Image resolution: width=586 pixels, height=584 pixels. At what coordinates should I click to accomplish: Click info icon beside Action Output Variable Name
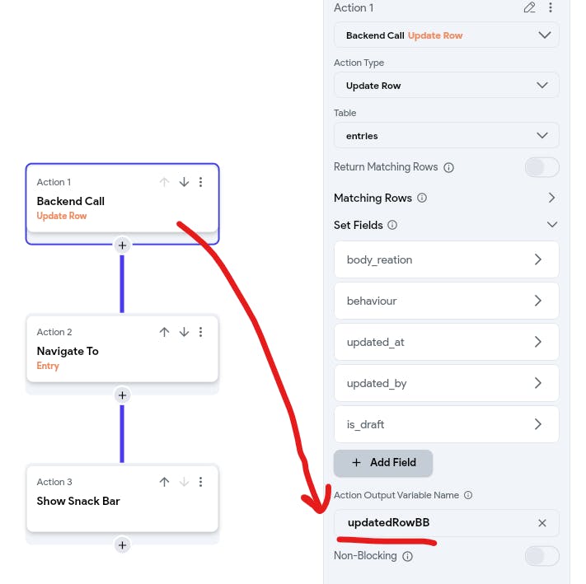[468, 495]
